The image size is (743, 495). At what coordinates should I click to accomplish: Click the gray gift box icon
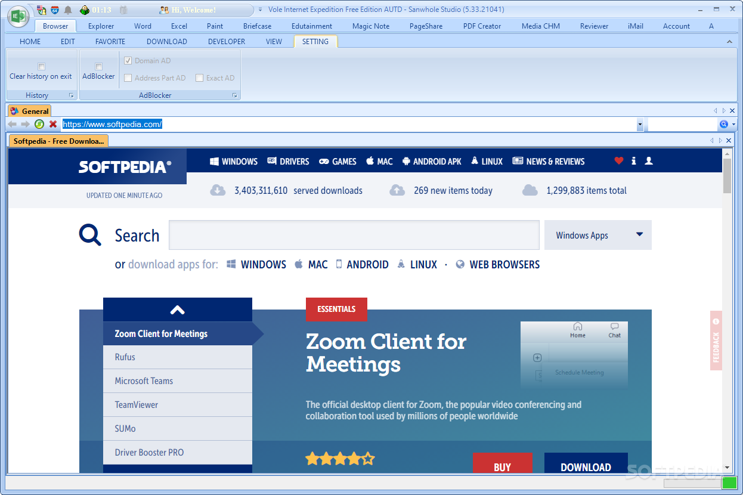point(124,10)
